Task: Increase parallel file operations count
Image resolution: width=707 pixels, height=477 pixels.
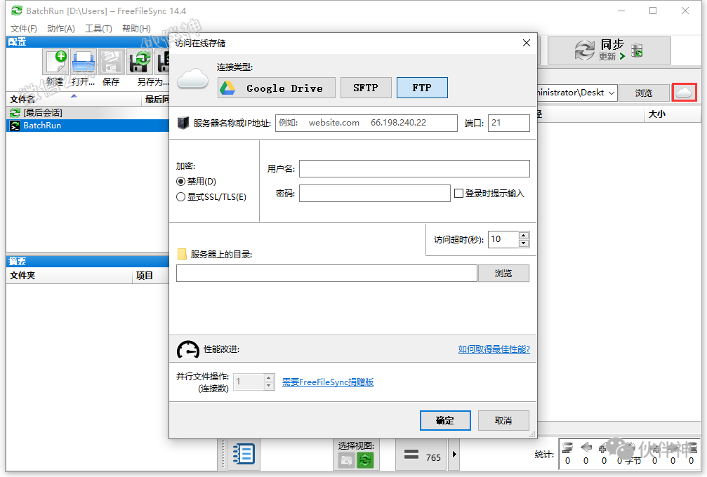Action: pyautogui.click(x=269, y=378)
